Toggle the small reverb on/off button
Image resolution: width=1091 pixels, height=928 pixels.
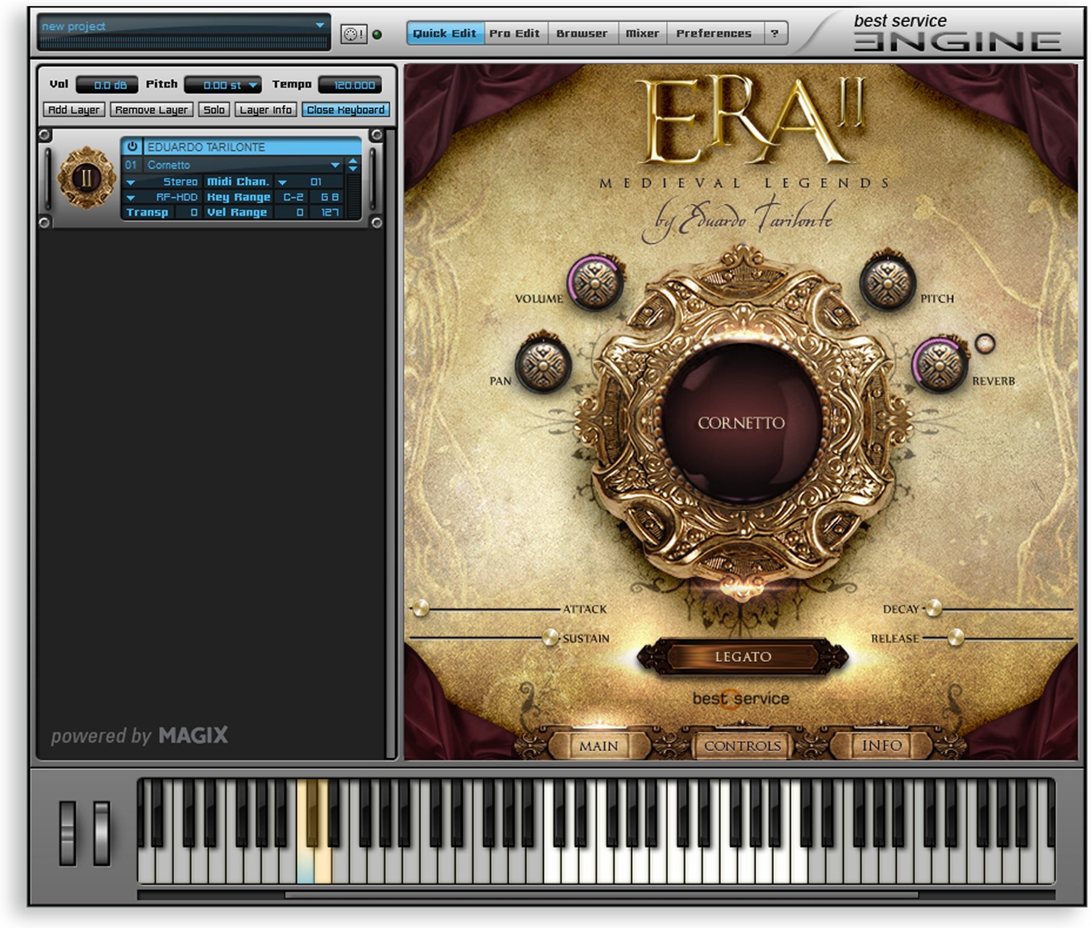tap(985, 343)
